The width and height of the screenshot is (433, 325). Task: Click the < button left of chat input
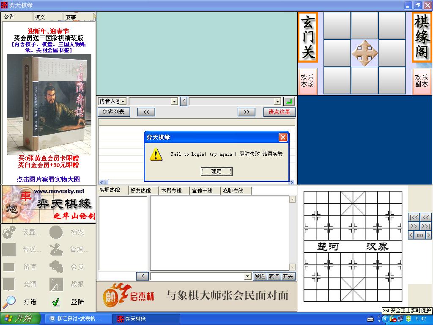(143, 276)
